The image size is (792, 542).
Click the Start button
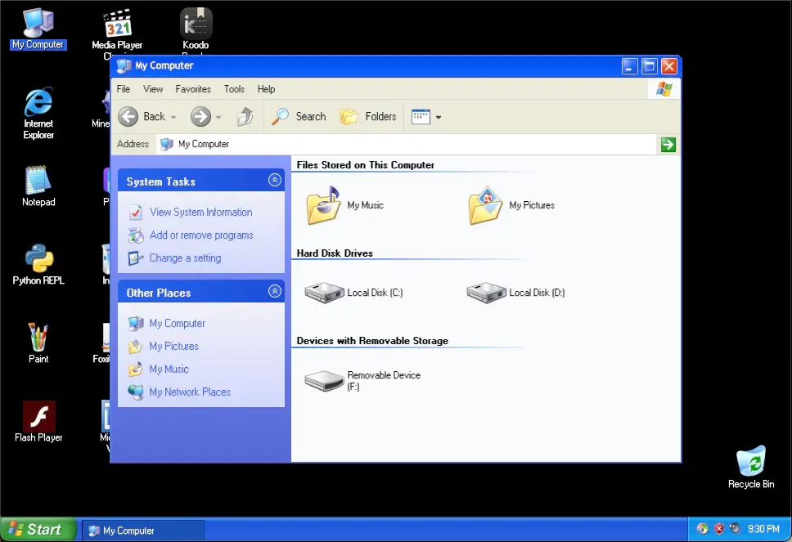(38, 530)
